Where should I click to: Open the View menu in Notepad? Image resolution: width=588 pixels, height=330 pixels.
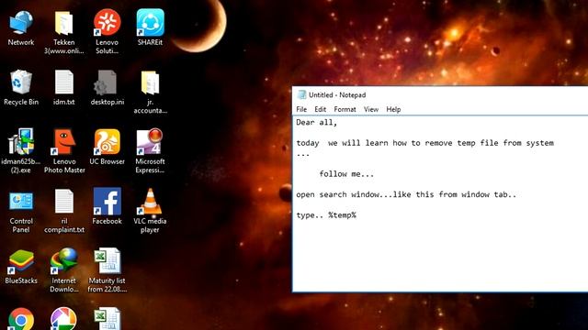click(x=371, y=109)
